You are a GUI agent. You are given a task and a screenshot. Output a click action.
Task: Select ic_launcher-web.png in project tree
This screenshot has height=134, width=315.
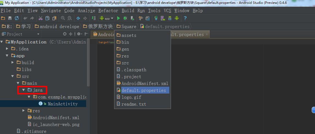[54, 125]
